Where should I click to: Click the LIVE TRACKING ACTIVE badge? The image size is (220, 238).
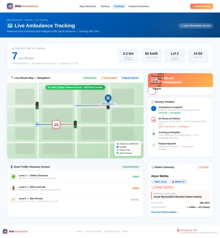[x=196, y=26]
